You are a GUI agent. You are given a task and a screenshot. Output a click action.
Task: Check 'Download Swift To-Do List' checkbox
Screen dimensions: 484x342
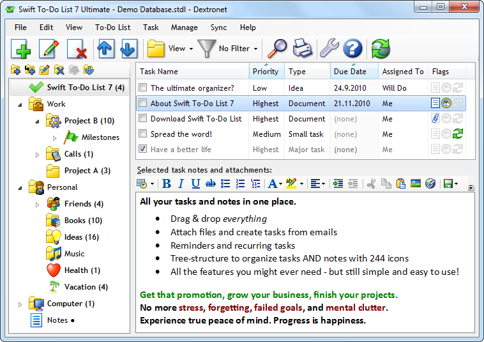tap(142, 118)
